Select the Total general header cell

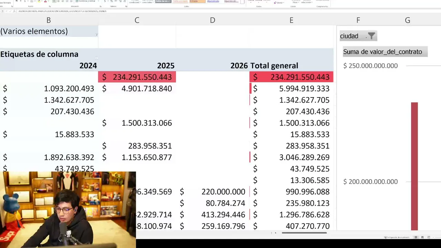(291, 65)
